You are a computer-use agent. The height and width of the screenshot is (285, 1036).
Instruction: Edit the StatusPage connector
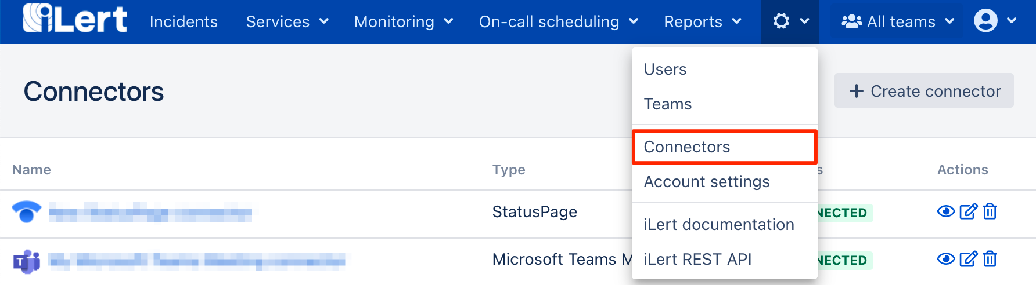coord(968,212)
